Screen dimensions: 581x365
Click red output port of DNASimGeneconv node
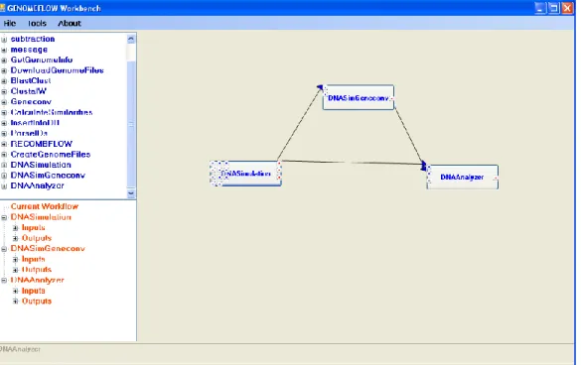tap(392, 99)
